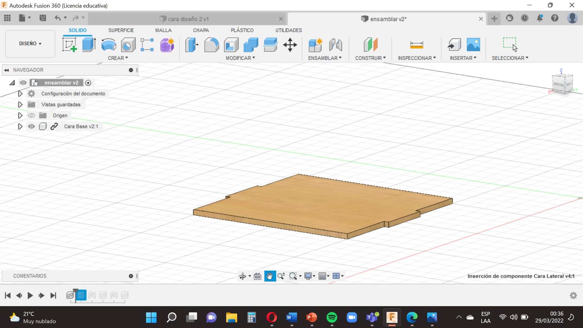Select the Joint tool
This screenshot has height=328, width=583.
335,45
